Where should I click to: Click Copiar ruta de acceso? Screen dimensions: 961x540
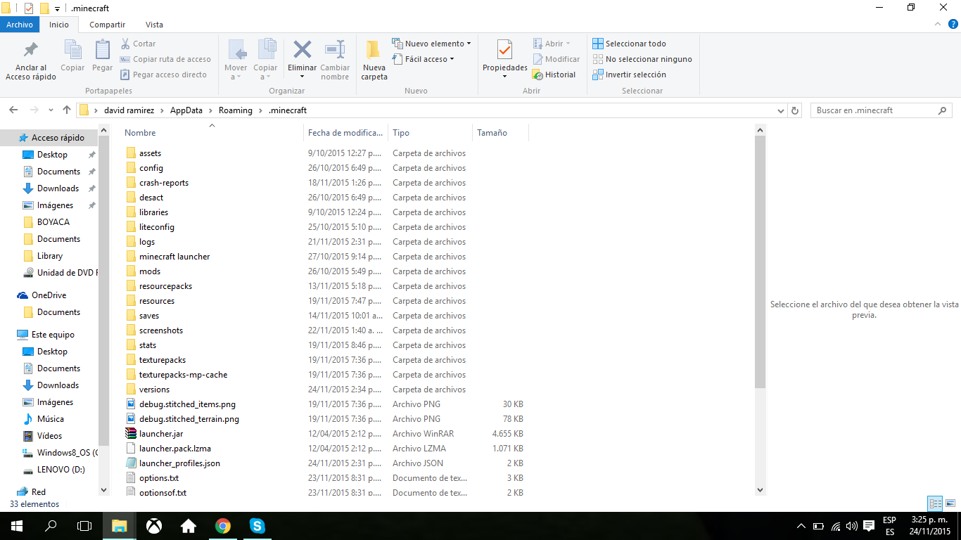(165, 59)
